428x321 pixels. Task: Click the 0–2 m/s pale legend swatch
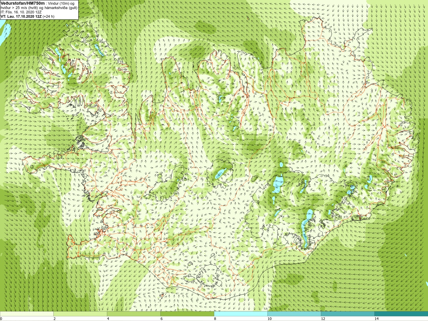point(27,314)
